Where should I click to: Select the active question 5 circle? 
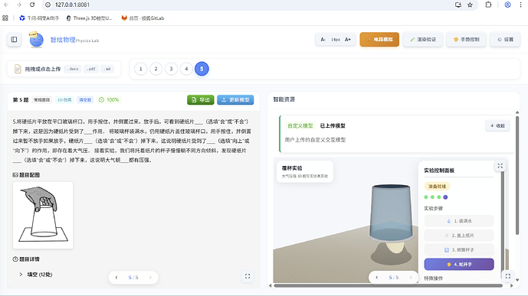[x=202, y=69]
